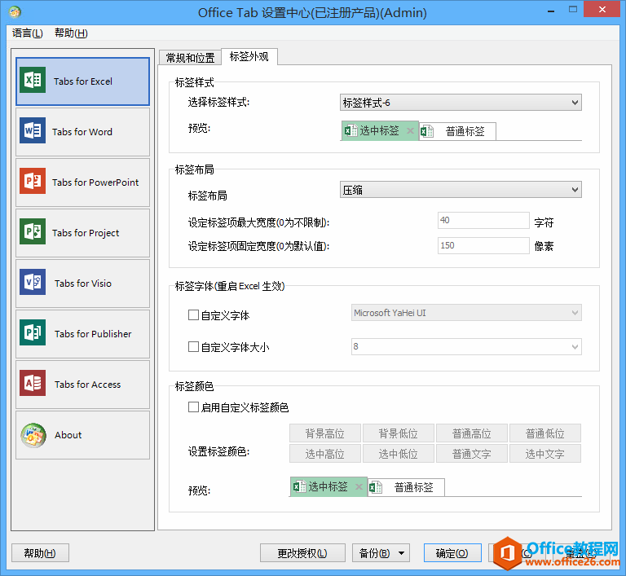Open Tabs for Word icon
The width and height of the screenshot is (626, 576).
[x=33, y=130]
